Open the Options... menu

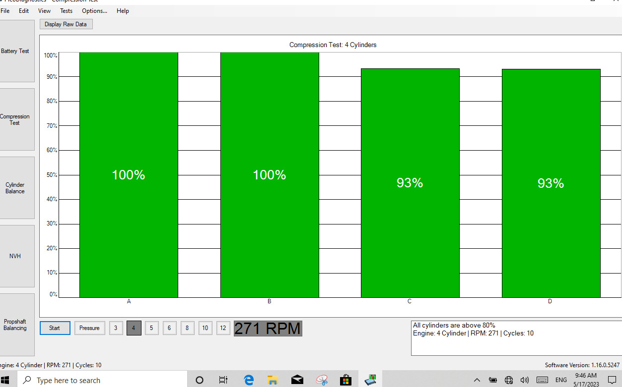click(94, 11)
